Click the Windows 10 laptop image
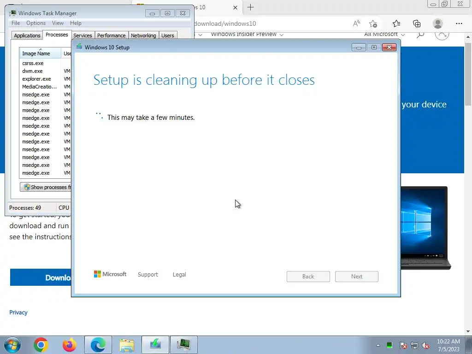Viewport: 472px width, 354px height. (425, 228)
